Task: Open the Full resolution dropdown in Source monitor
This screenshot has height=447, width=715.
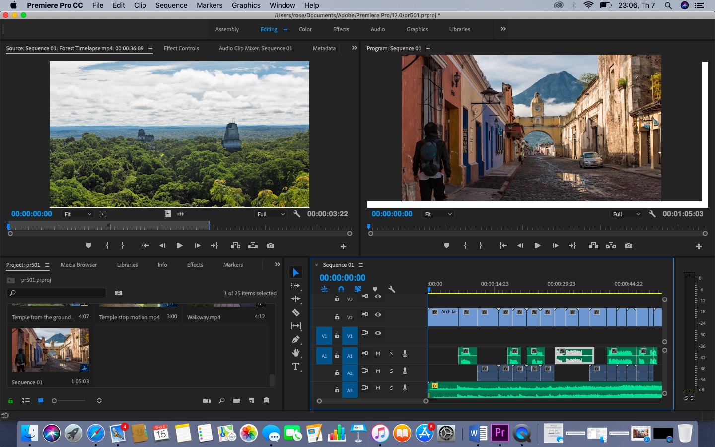Action: (271, 214)
